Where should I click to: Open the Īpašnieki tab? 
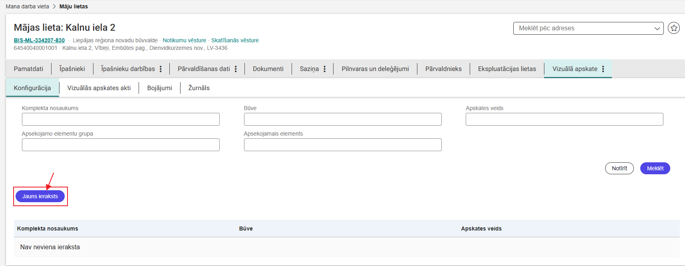[72, 69]
